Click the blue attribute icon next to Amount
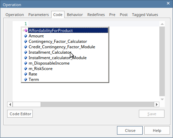This screenshot has width=173, height=138. click(26, 36)
